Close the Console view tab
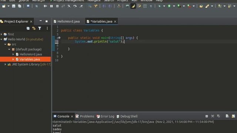 click(x=72, y=116)
